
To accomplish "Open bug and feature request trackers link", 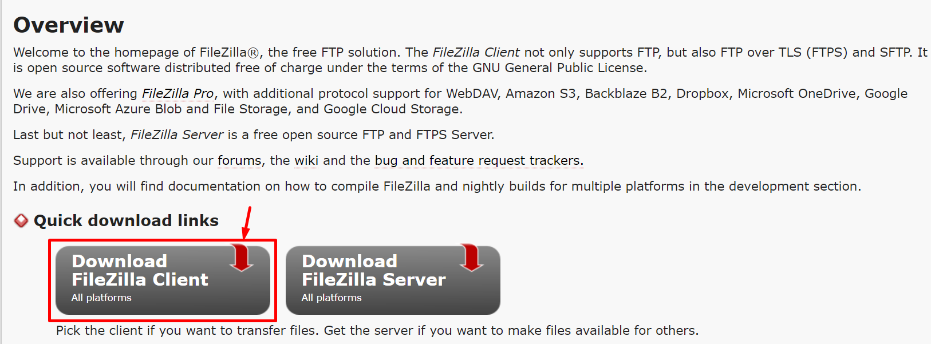I will pyautogui.click(x=479, y=160).
